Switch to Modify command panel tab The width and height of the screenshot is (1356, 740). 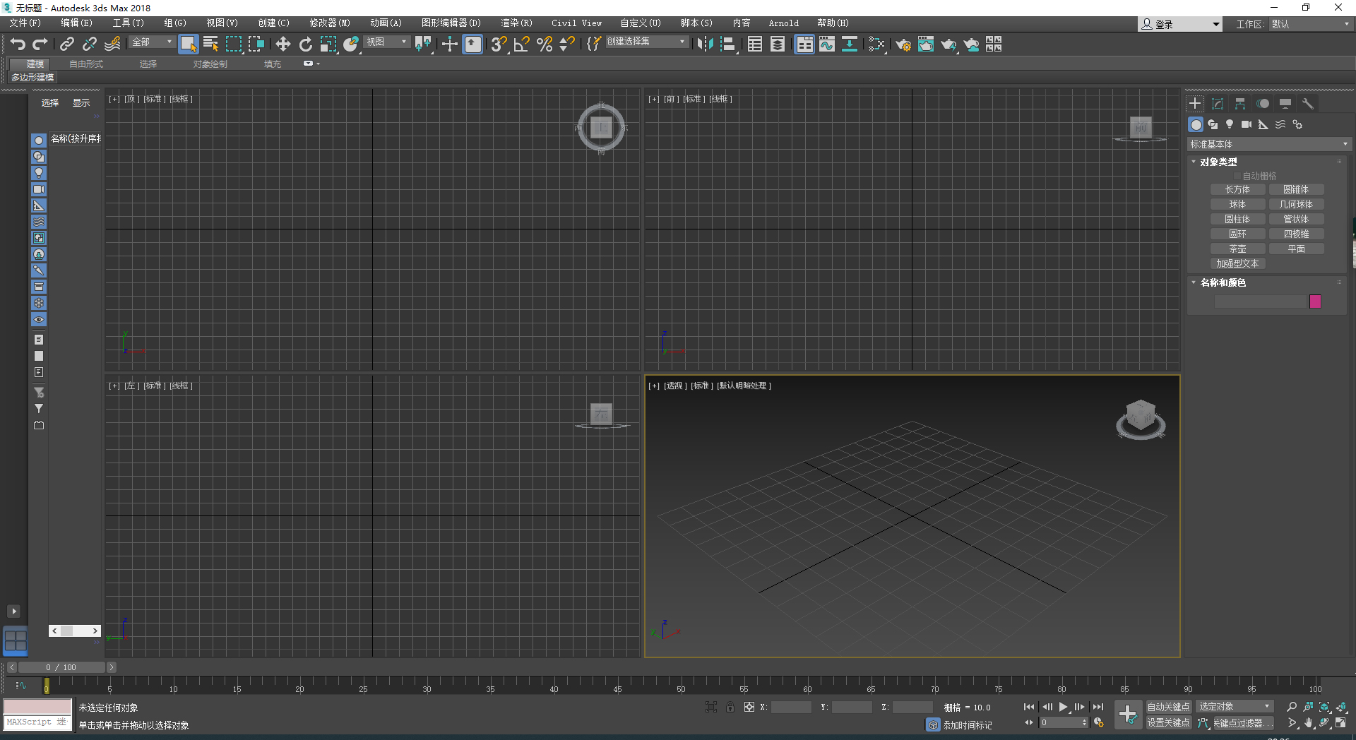[1218, 104]
